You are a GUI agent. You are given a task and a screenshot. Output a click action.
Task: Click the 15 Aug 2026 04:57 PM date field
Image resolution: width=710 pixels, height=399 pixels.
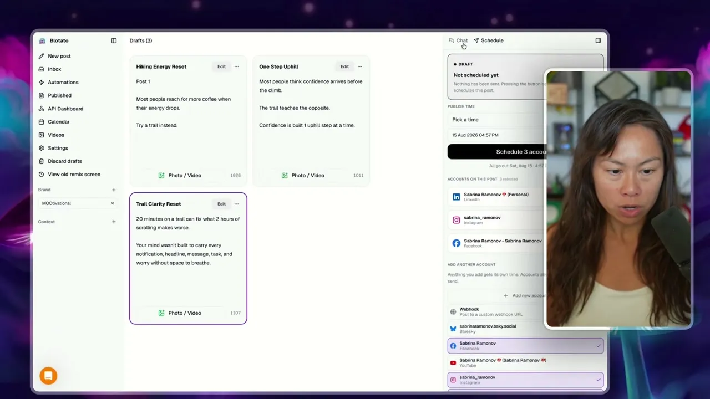pos(496,135)
